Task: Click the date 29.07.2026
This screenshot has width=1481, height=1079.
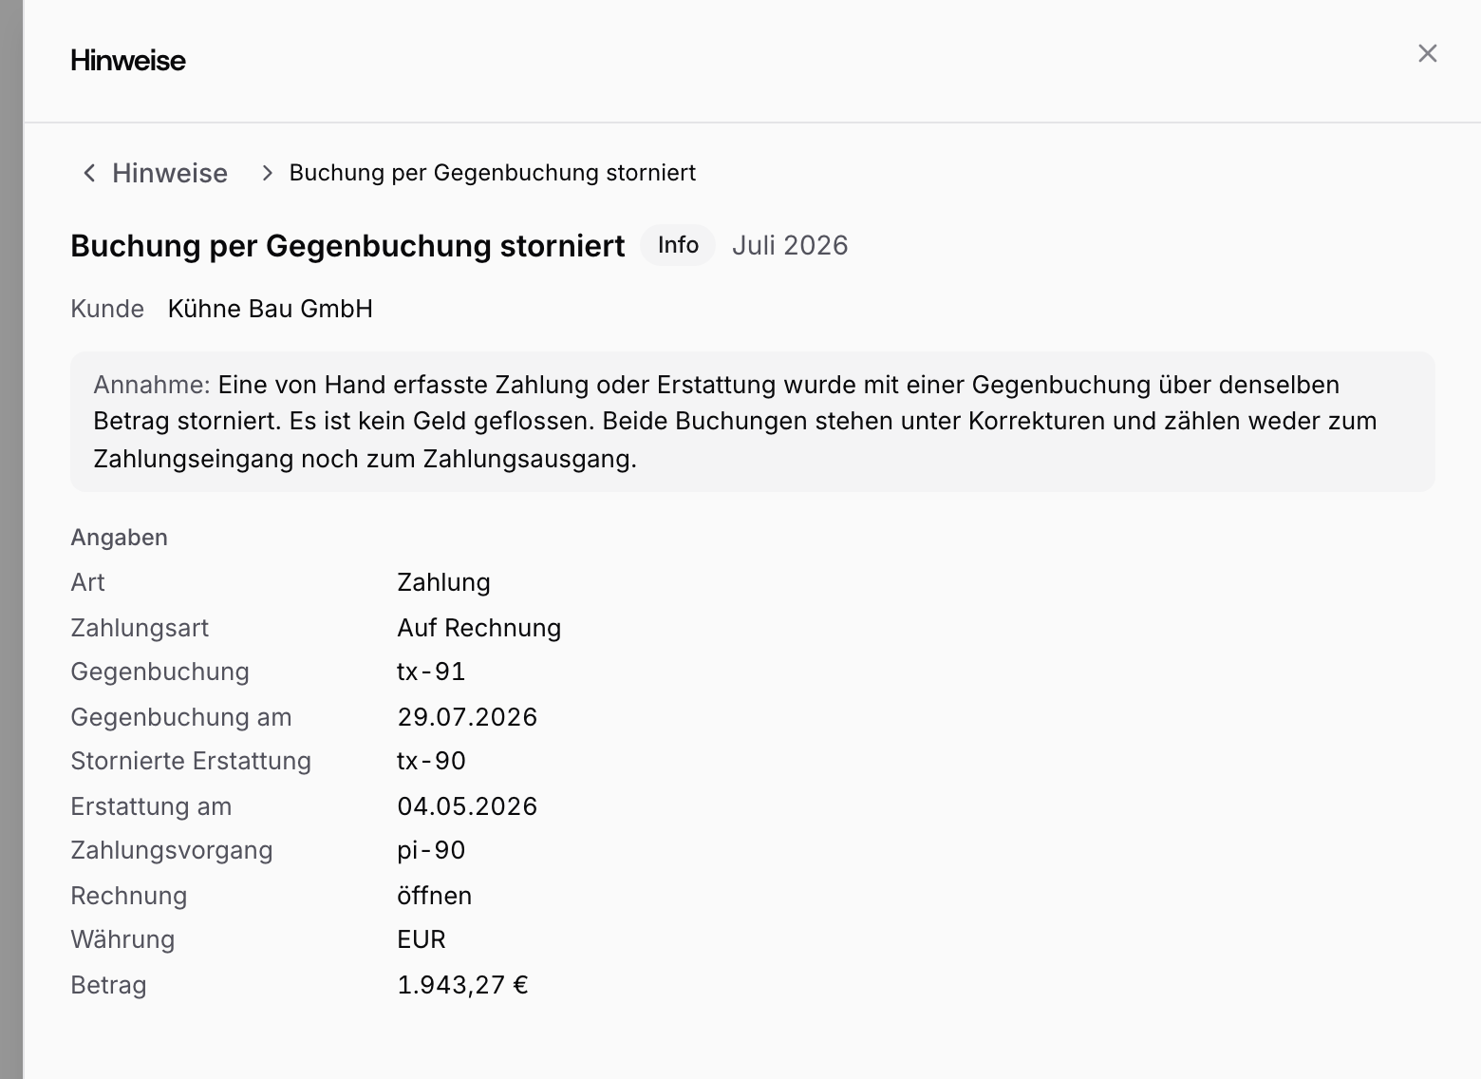Action: (x=468, y=717)
